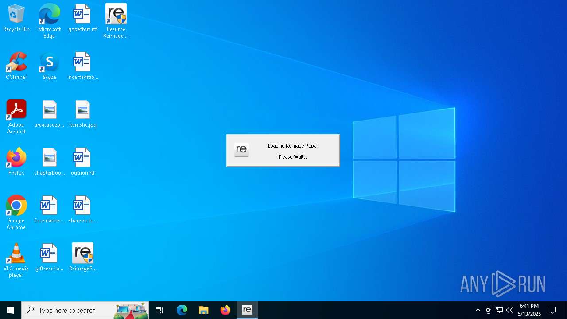Open File Explorer from the taskbar
Screen dimensions: 567x319
tap(204, 310)
